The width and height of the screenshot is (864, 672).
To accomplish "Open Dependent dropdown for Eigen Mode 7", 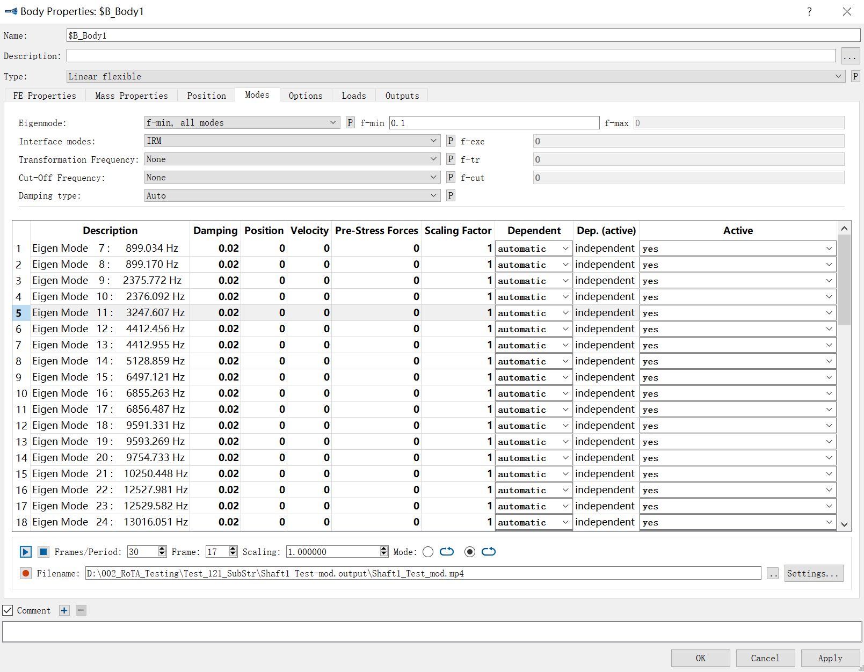I will point(533,249).
